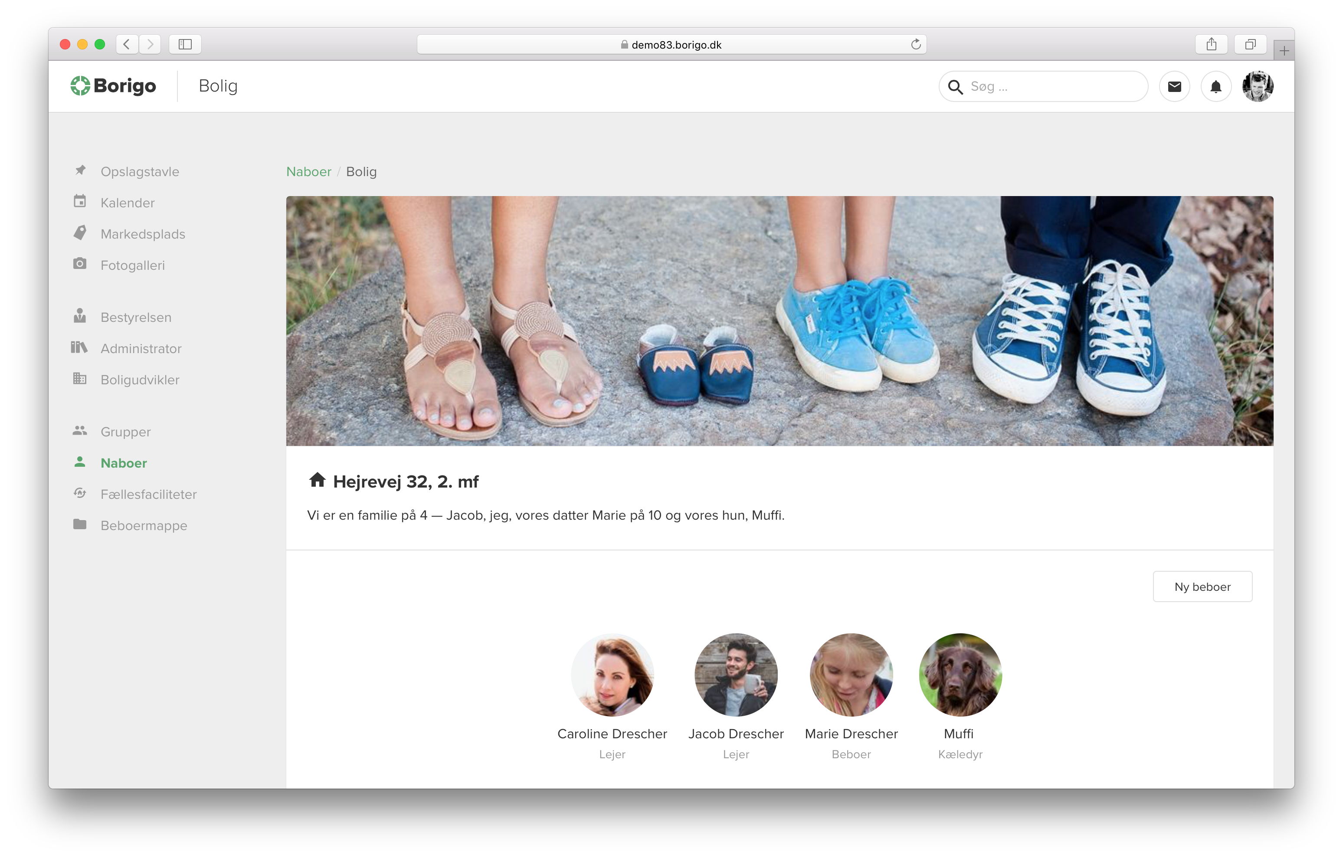Click the demo83.borigo.dk address bar

pos(671,44)
